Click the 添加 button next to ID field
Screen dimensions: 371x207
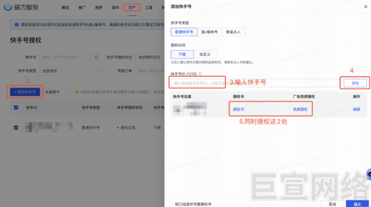pyautogui.click(x=355, y=83)
